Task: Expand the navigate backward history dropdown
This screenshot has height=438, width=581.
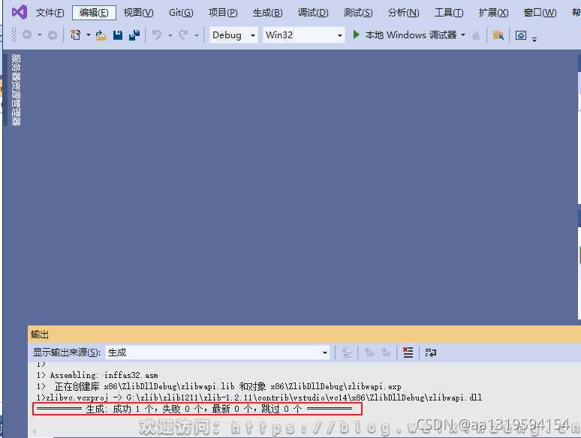Action: pos(39,35)
